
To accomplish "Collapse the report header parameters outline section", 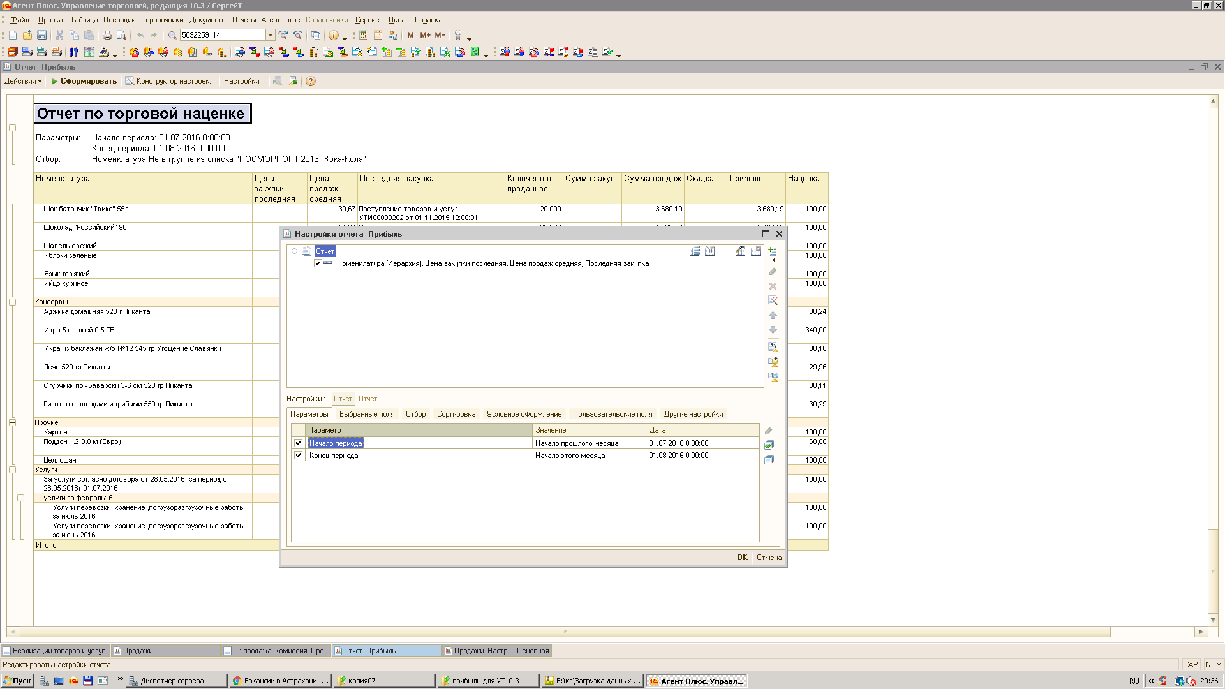I will click(x=12, y=128).
